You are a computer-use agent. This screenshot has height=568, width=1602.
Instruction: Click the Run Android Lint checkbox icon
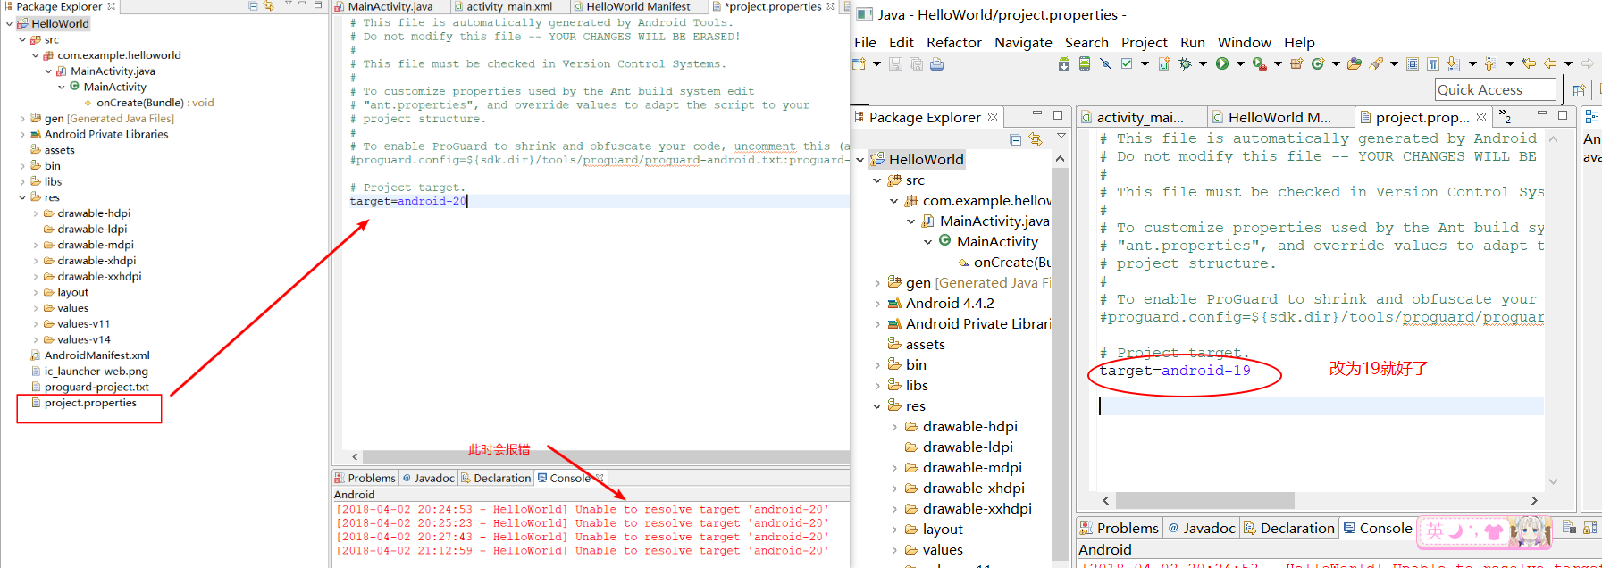pyautogui.click(x=1127, y=63)
